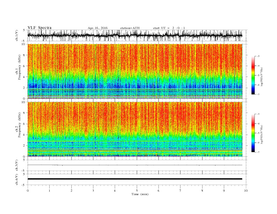Click time axis tick label '8'
Image resolution: width=277 pixels, height=214 pixels.
pyautogui.click(x=202, y=191)
